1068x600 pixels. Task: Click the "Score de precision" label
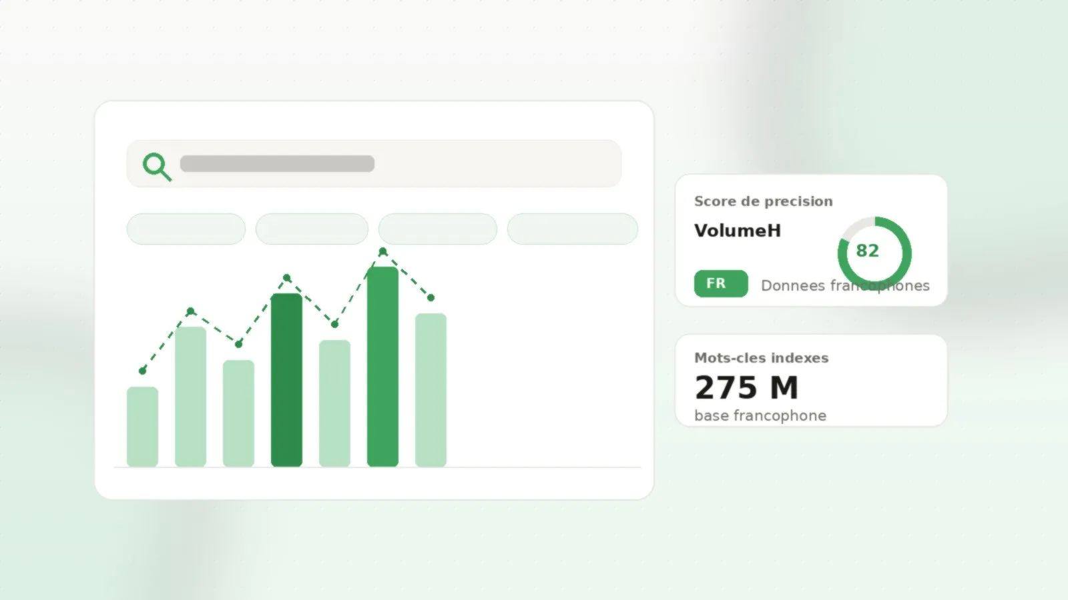[764, 201]
